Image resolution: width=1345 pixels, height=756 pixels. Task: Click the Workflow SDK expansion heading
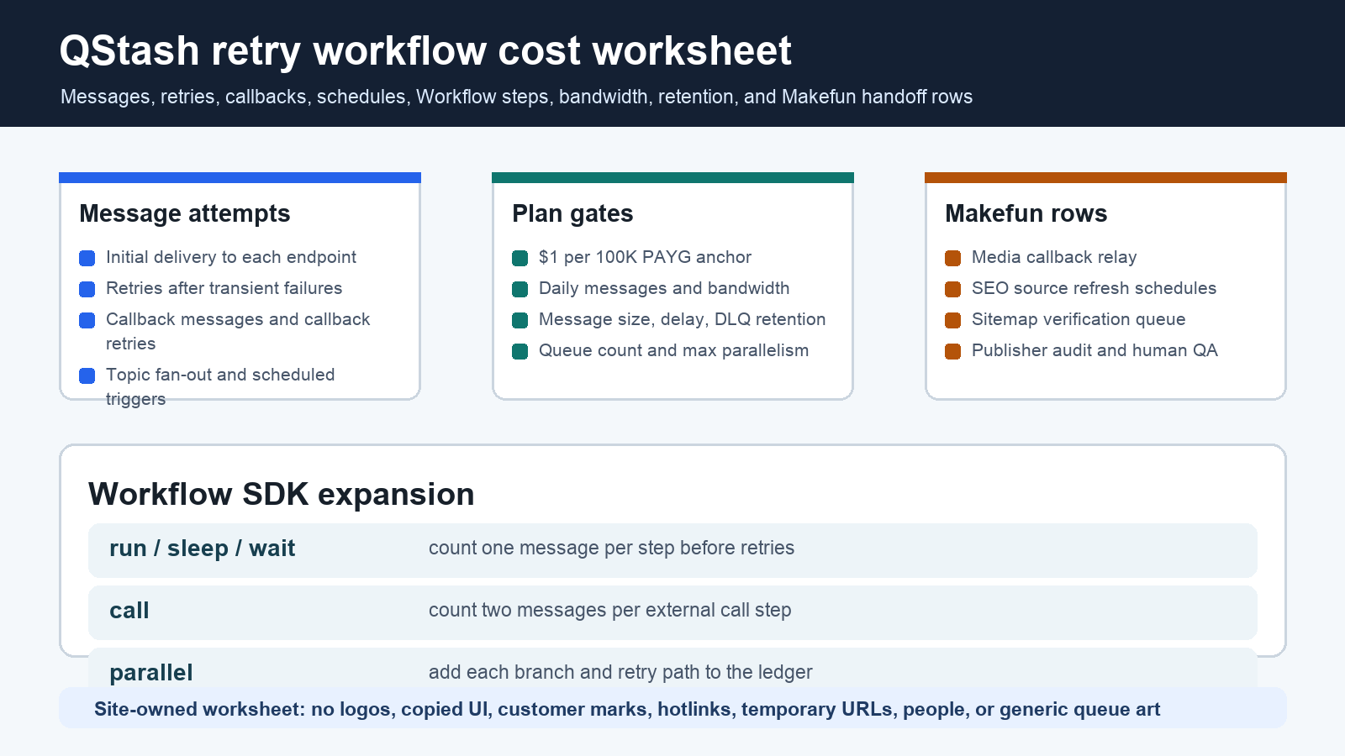coord(282,494)
